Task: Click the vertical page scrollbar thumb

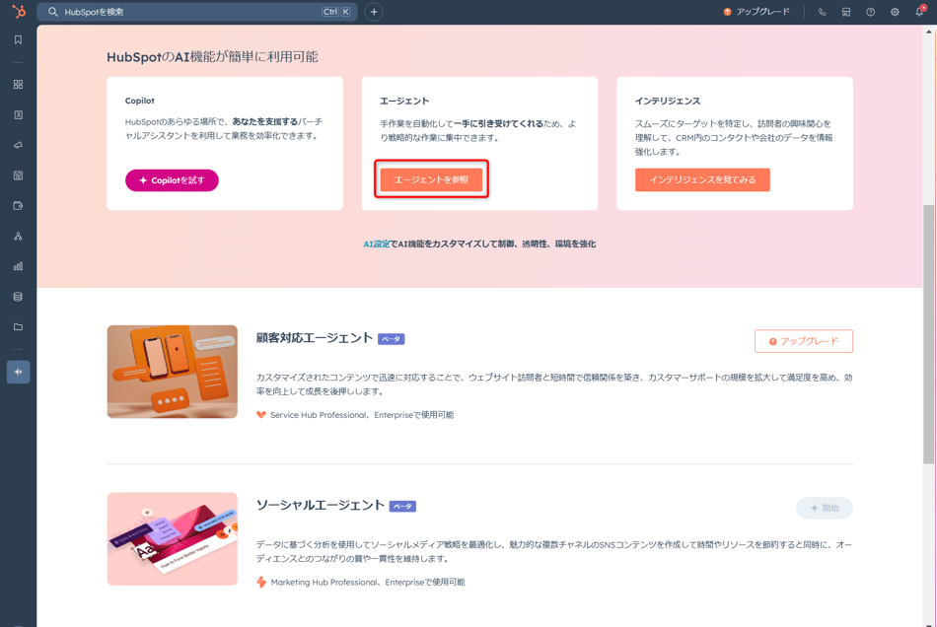Action: pyautogui.click(x=929, y=334)
